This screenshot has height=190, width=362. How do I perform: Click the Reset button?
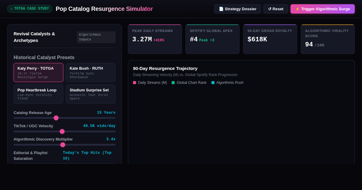[x=276, y=9]
